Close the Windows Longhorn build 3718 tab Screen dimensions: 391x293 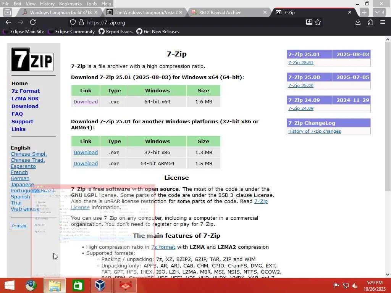[x=96, y=12]
